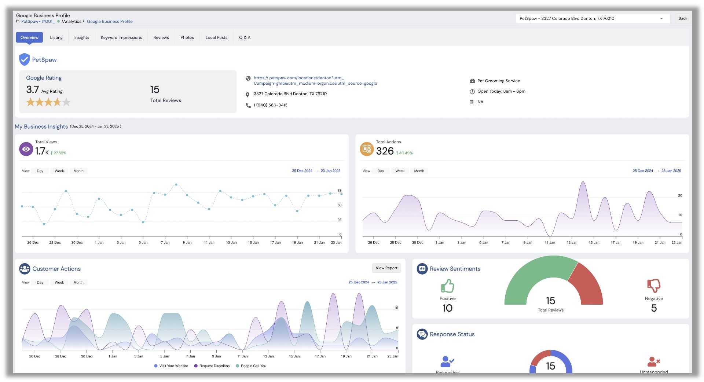Image resolution: width=704 pixels, height=382 pixels.
Task: Click the calendar icon next to NA
Action: coord(472,102)
